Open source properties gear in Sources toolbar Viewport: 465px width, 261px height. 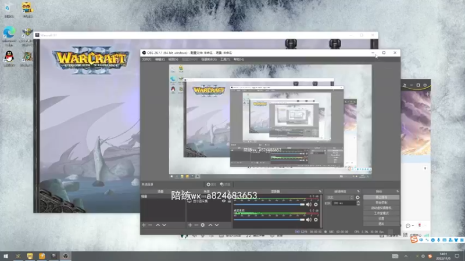[202, 225]
